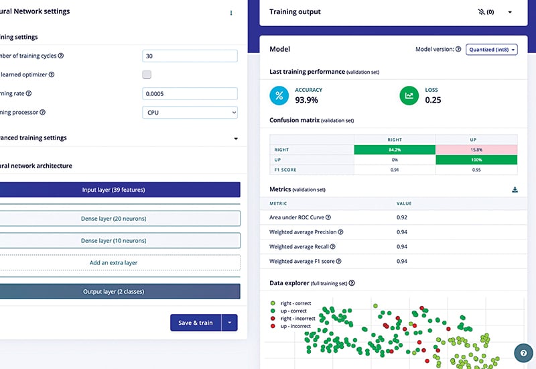Viewport: 536px width, 369px height.
Task: Click the Save & train button
Action: coord(195,323)
